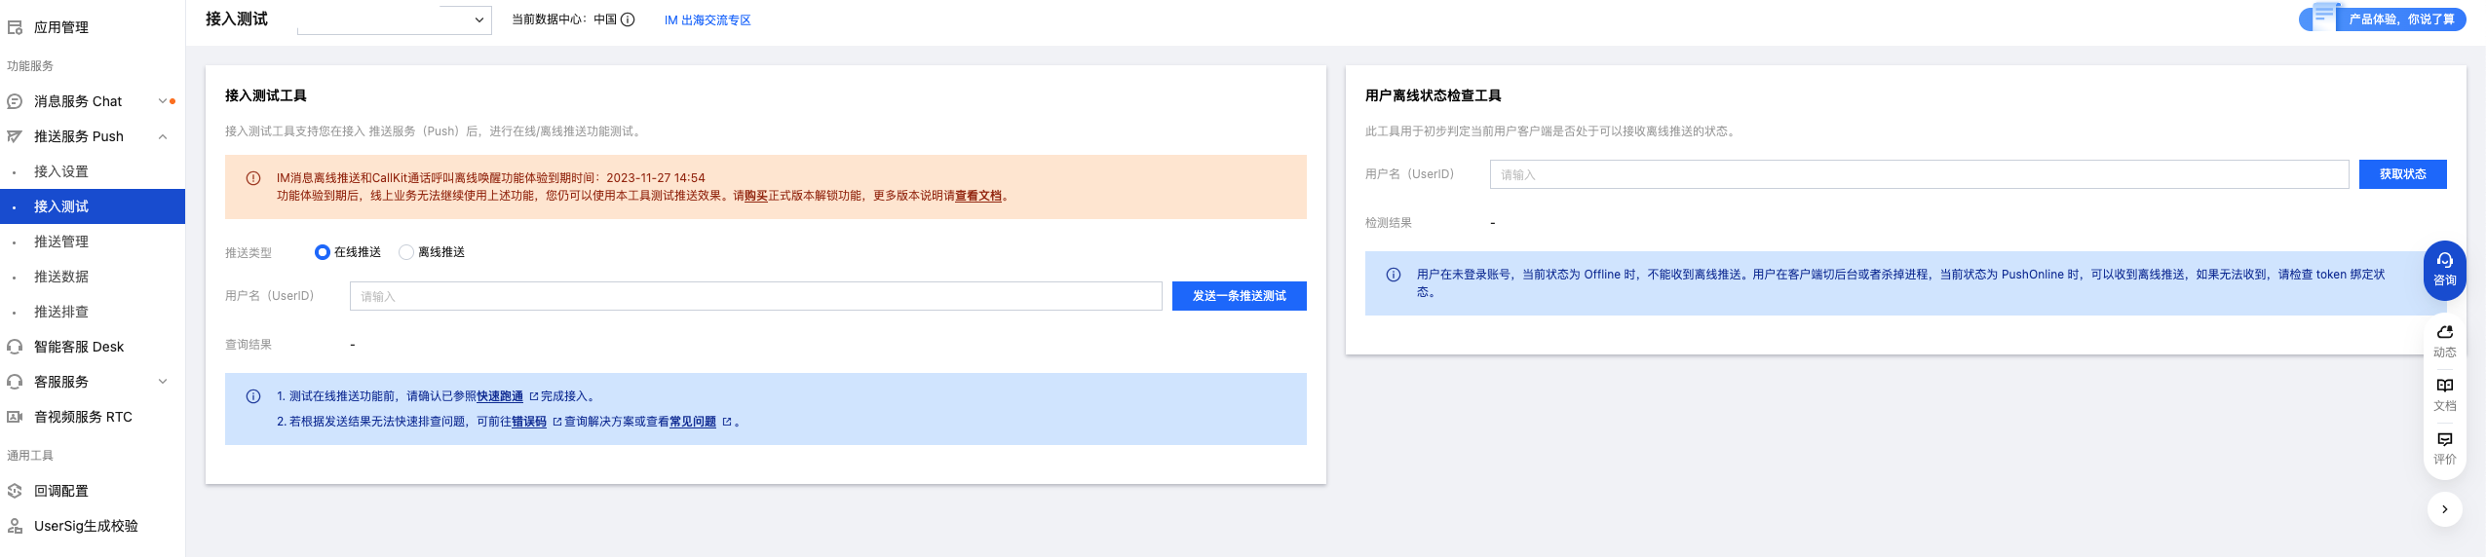The height and width of the screenshot is (557, 2486).
Task: Click the info icon beside 当前数据中心
Action: (x=628, y=19)
